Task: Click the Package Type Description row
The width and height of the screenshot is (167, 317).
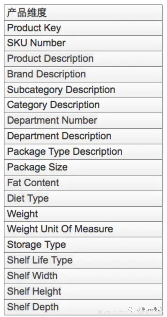Action: [x=83, y=152]
